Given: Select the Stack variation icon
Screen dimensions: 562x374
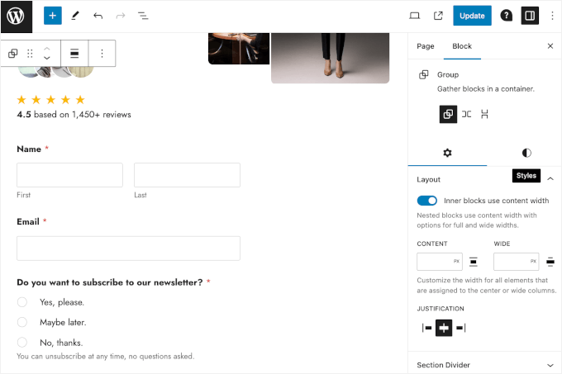Looking at the screenshot, I should pos(484,114).
